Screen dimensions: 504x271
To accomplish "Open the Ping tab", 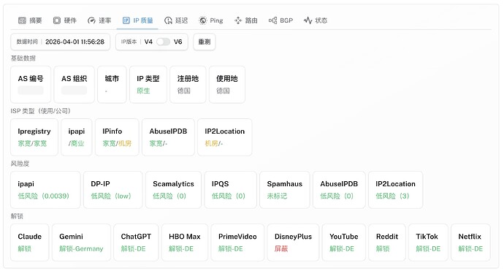I will [x=211, y=20].
